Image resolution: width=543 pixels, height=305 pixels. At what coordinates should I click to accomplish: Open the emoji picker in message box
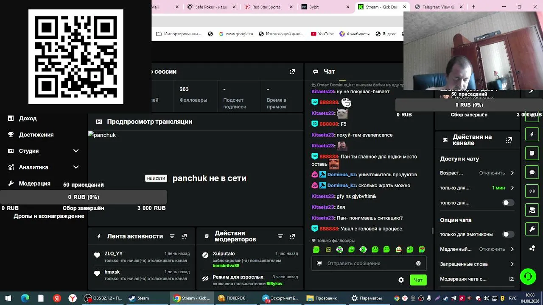tap(418, 263)
